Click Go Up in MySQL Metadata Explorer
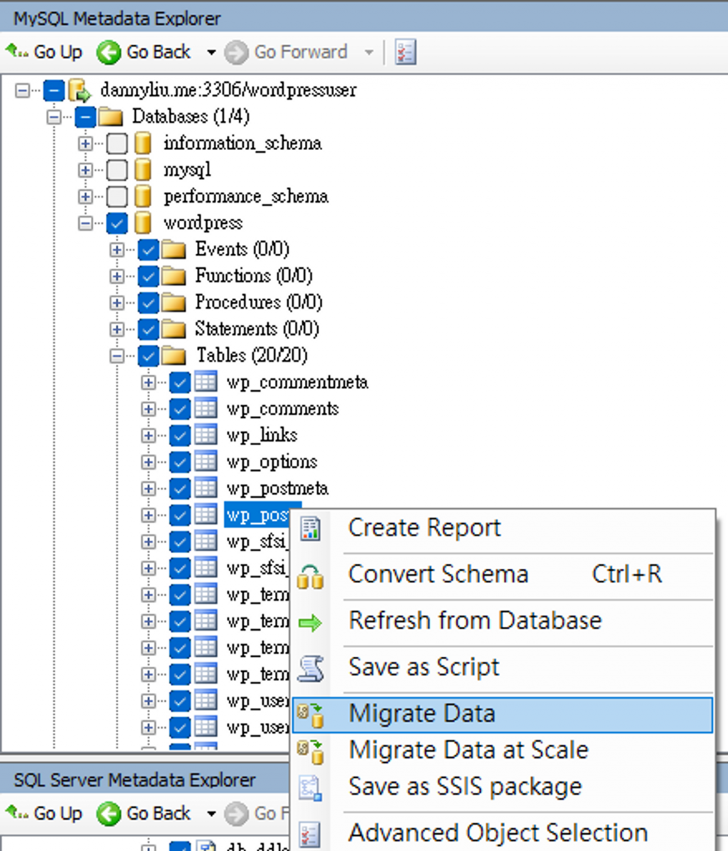 click(43, 52)
